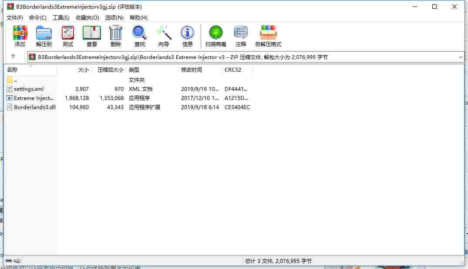Open the 注释 (Comment) toolbar icon
This screenshot has width=468, height=269.
tap(241, 33)
